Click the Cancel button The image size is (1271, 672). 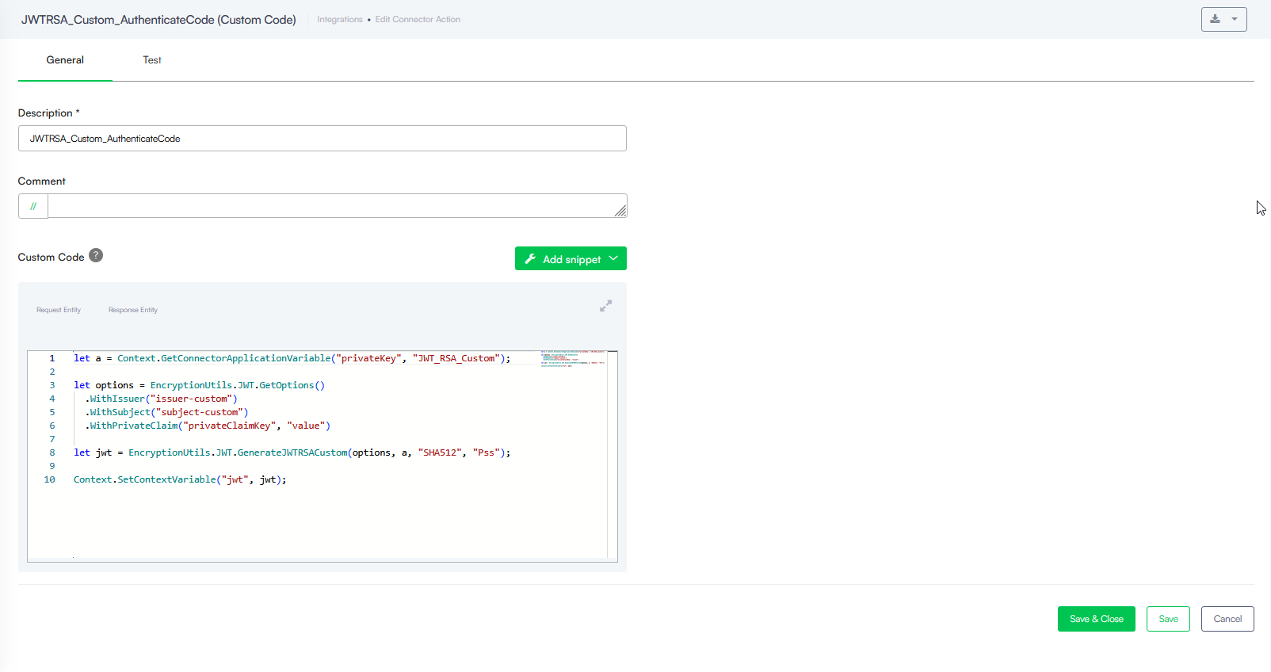click(x=1227, y=619)
